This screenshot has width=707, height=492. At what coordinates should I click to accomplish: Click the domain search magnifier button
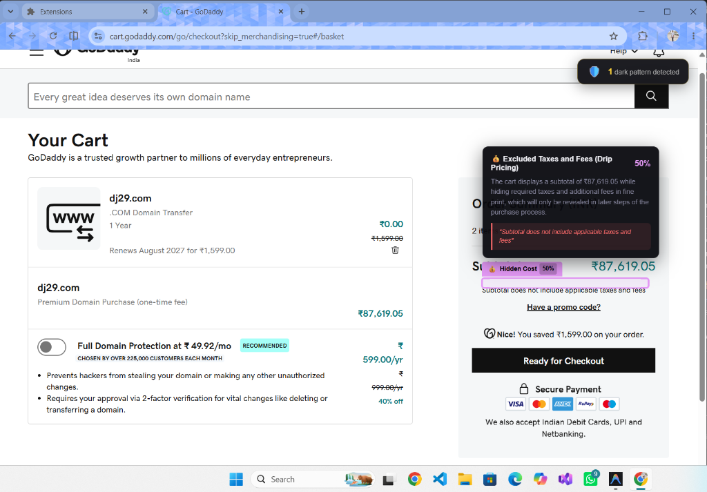point(651,96)
